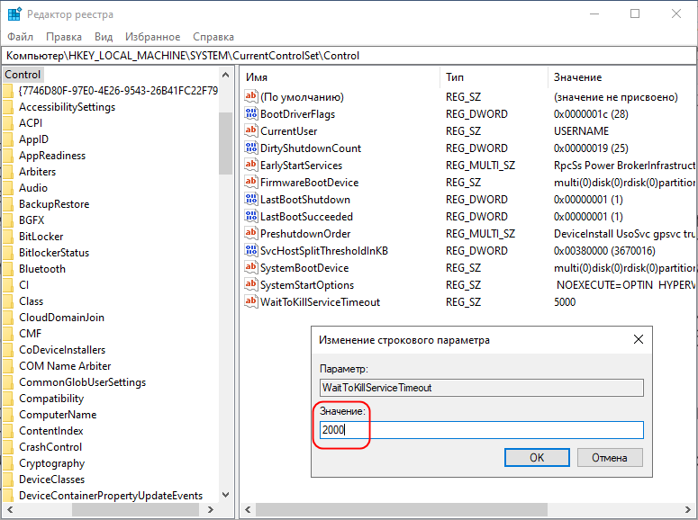
Task: Click the registry path address bar
Action: click(349, 56)
